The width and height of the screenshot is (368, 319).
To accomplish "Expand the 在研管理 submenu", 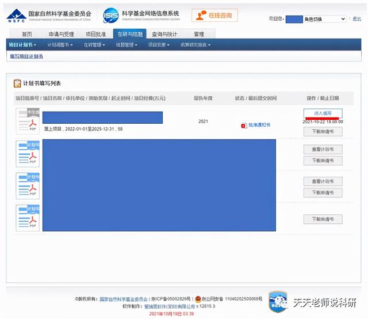I will (94, 45).
